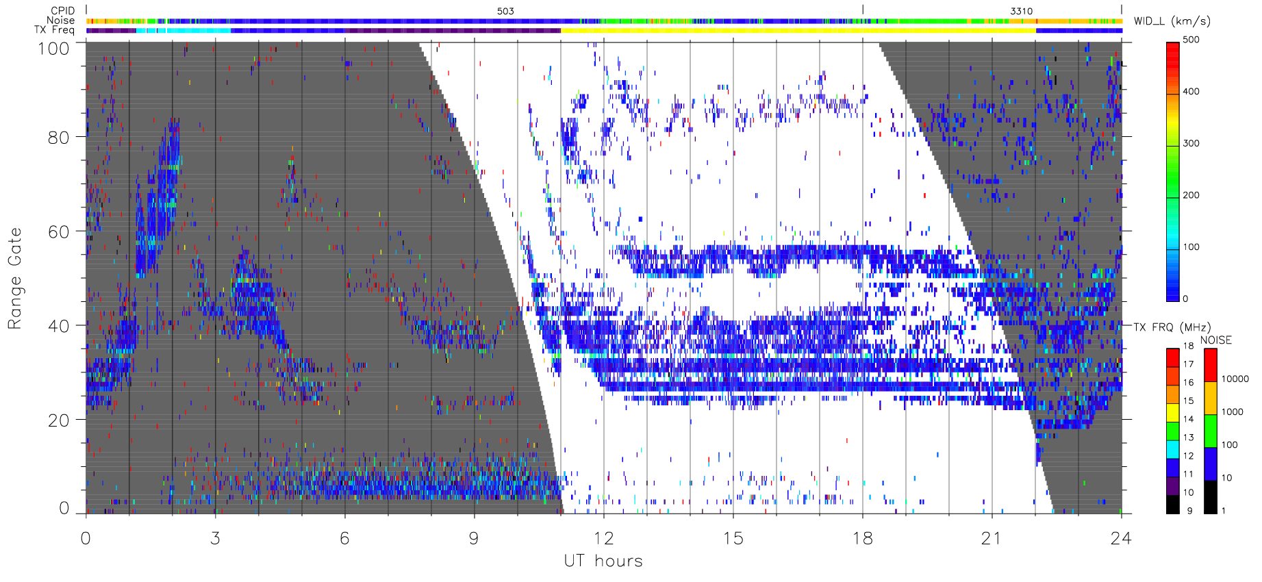The height and width of the screenshot is (582, 1262).
Task: Click the y-axis tick label '100'
Action: (53, 49)
